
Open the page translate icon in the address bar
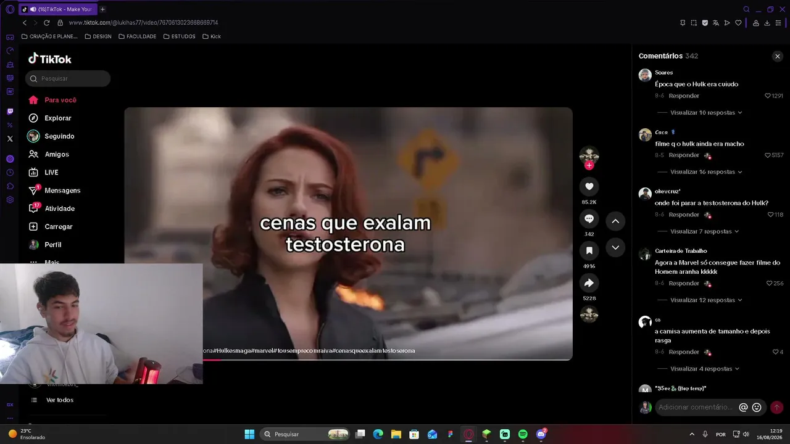click(x=716, y=23)
